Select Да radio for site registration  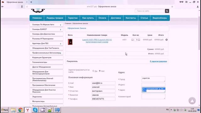[93, 71]
